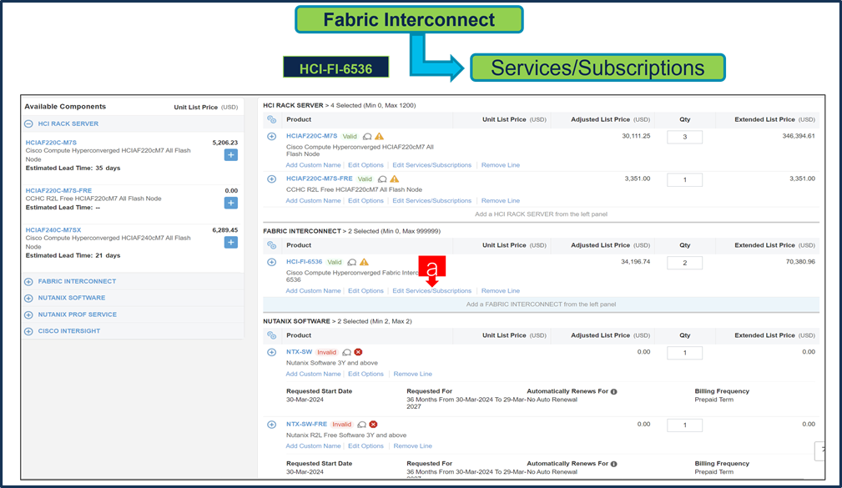This screenshot has height=488, width=842.
Task: Click Remove Line for NTX-SW
Action: pos(412,375)
